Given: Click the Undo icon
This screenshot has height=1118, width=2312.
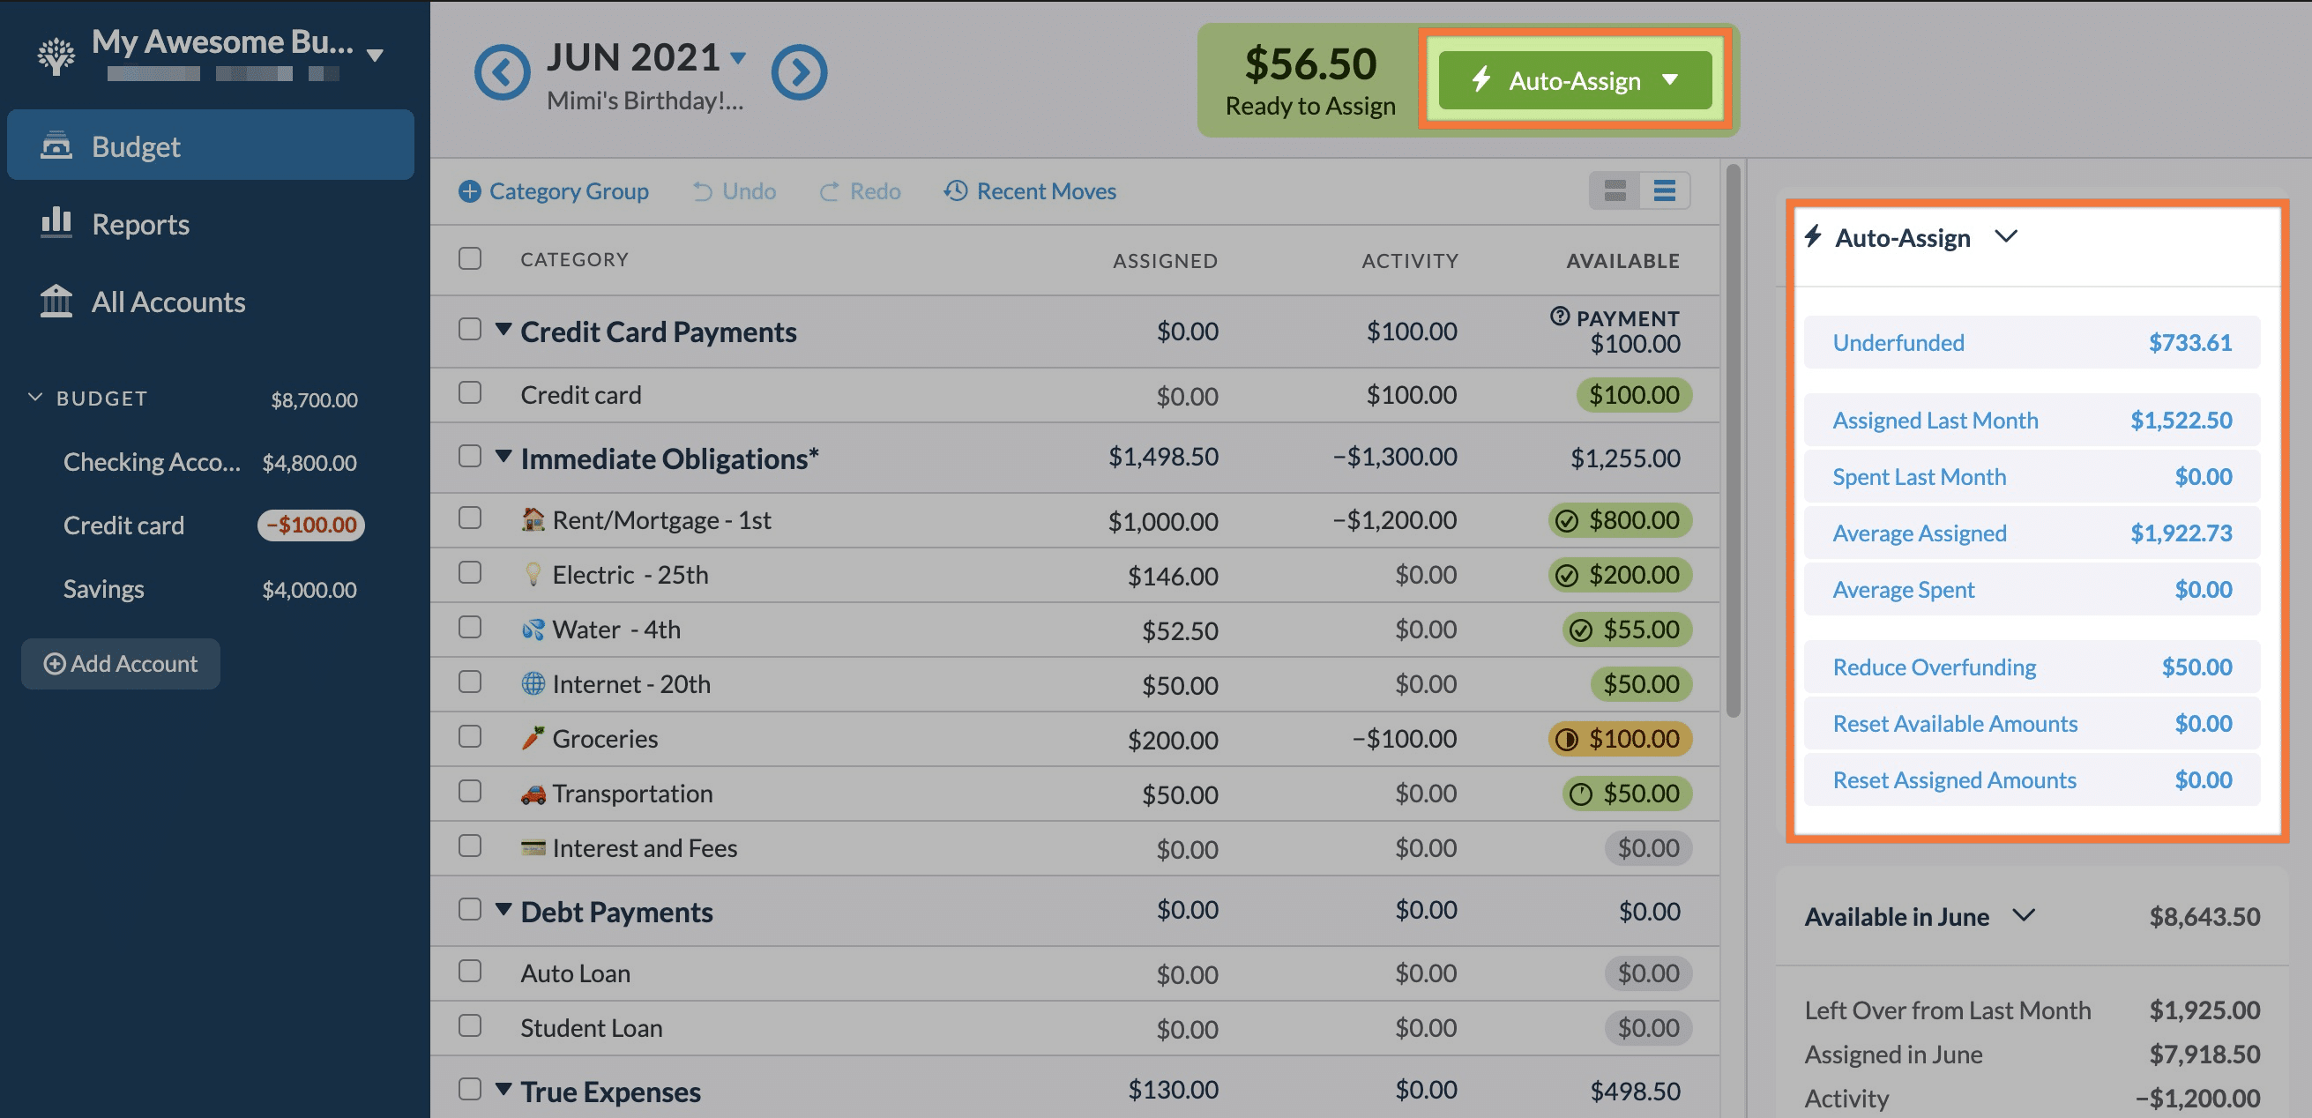Looking at the screenshot, I should coord(705,190).
